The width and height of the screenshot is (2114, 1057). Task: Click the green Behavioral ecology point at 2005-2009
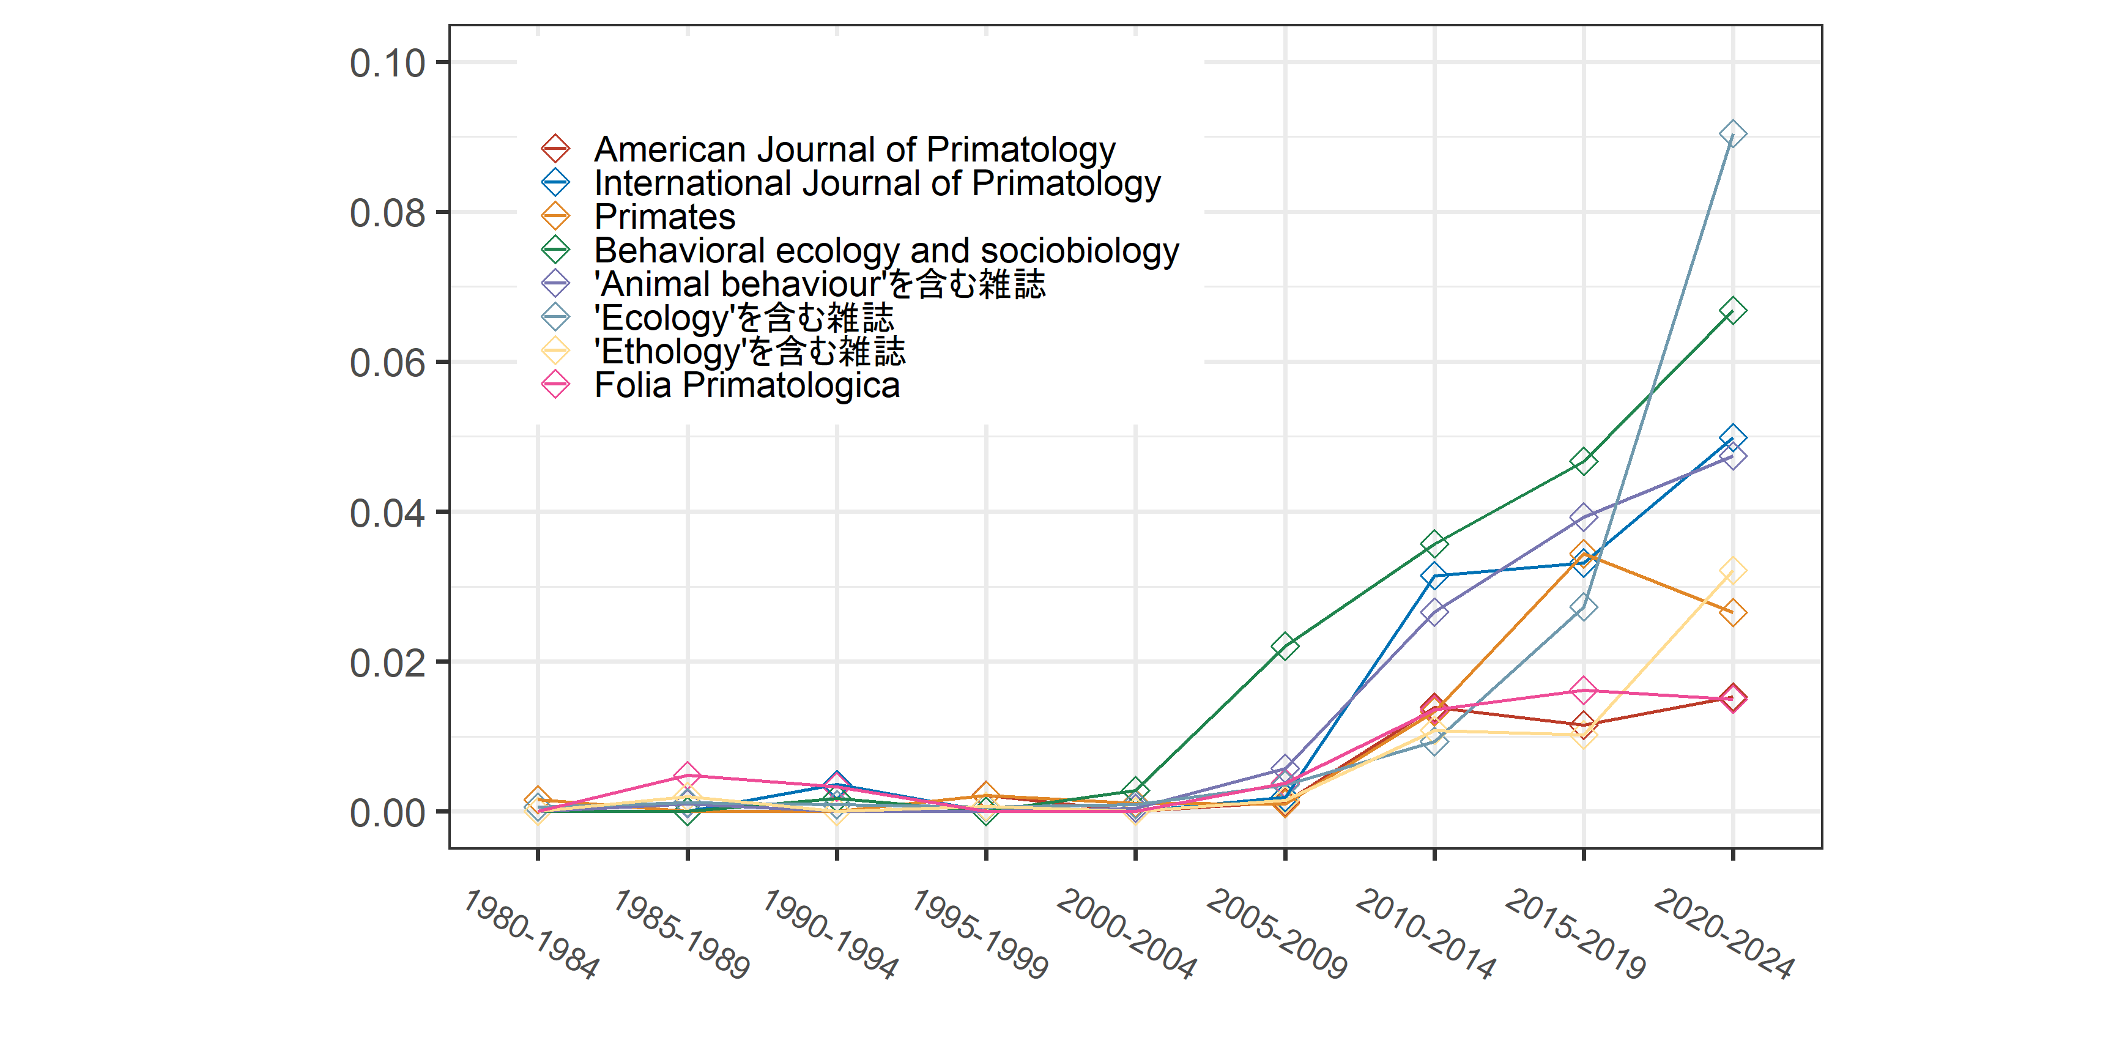[1285, 646]
